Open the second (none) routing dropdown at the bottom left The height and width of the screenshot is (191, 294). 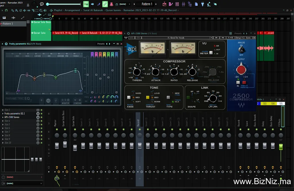point(22,183)
